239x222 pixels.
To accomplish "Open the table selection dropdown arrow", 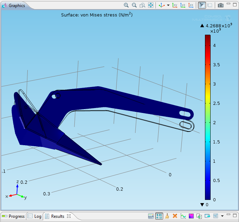I will pyautogui.click(x=223, y=216).
